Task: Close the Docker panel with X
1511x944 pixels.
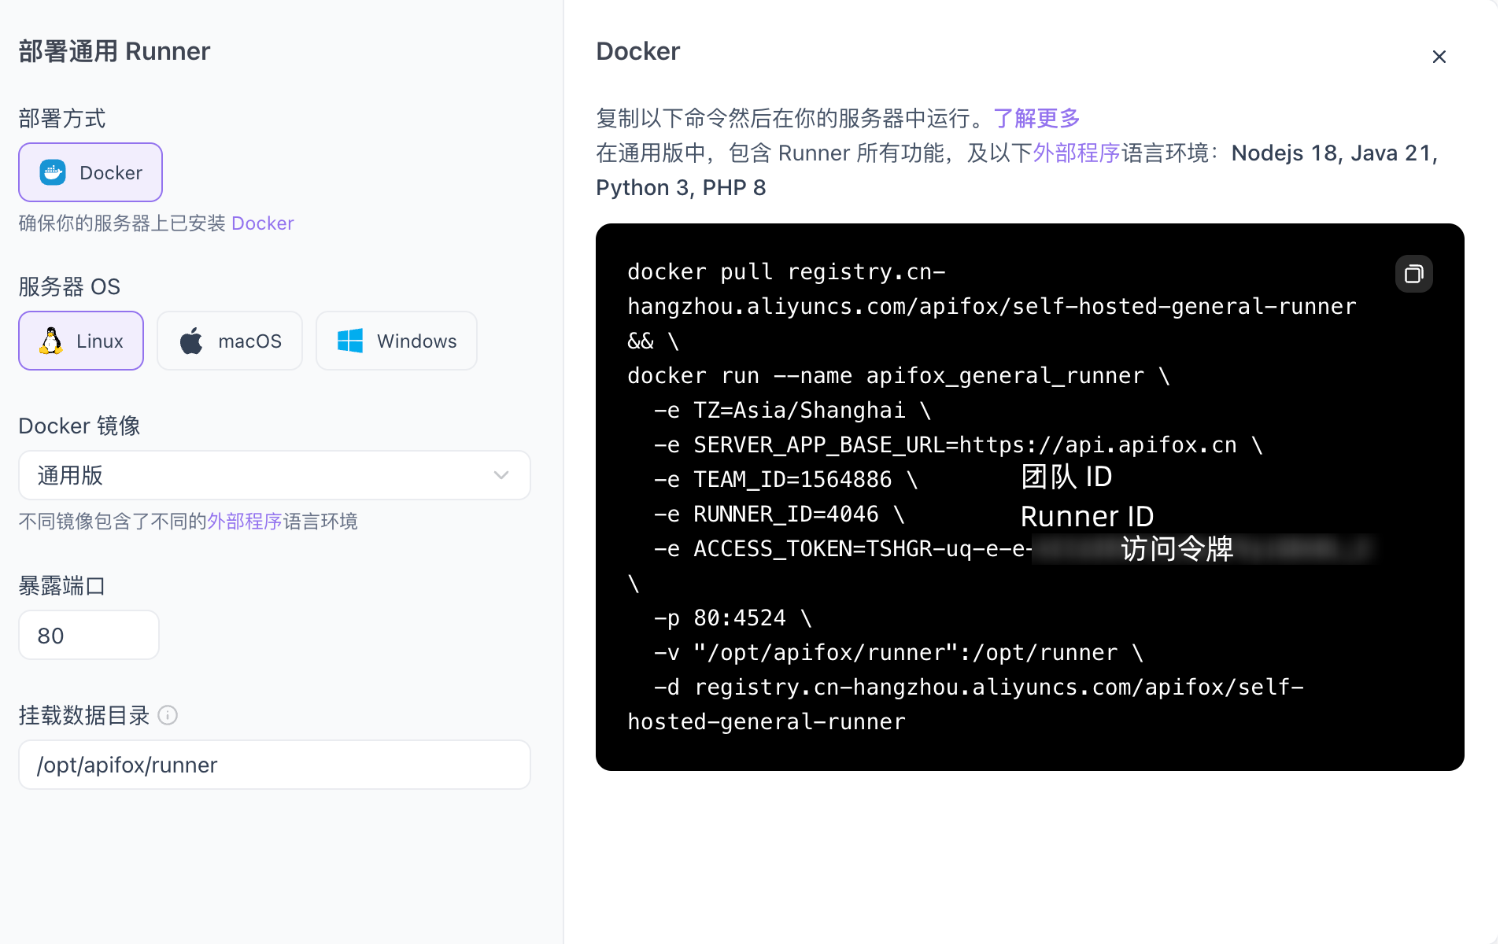Action: click(1439, 57)
